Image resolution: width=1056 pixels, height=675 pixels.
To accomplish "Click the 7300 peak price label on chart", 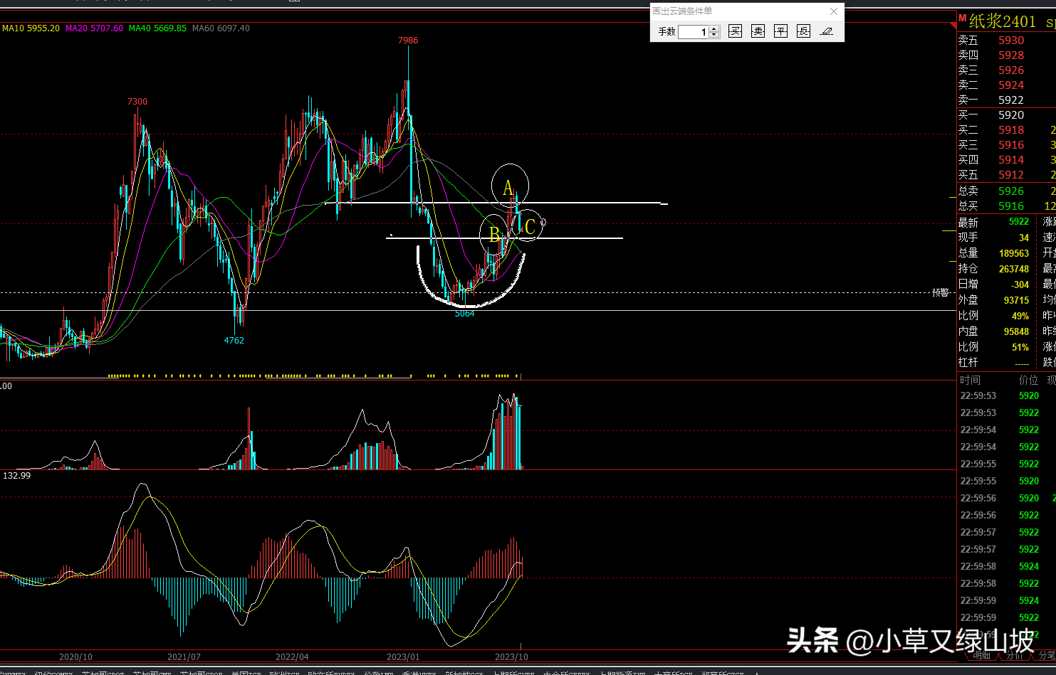I will (137, 102).
